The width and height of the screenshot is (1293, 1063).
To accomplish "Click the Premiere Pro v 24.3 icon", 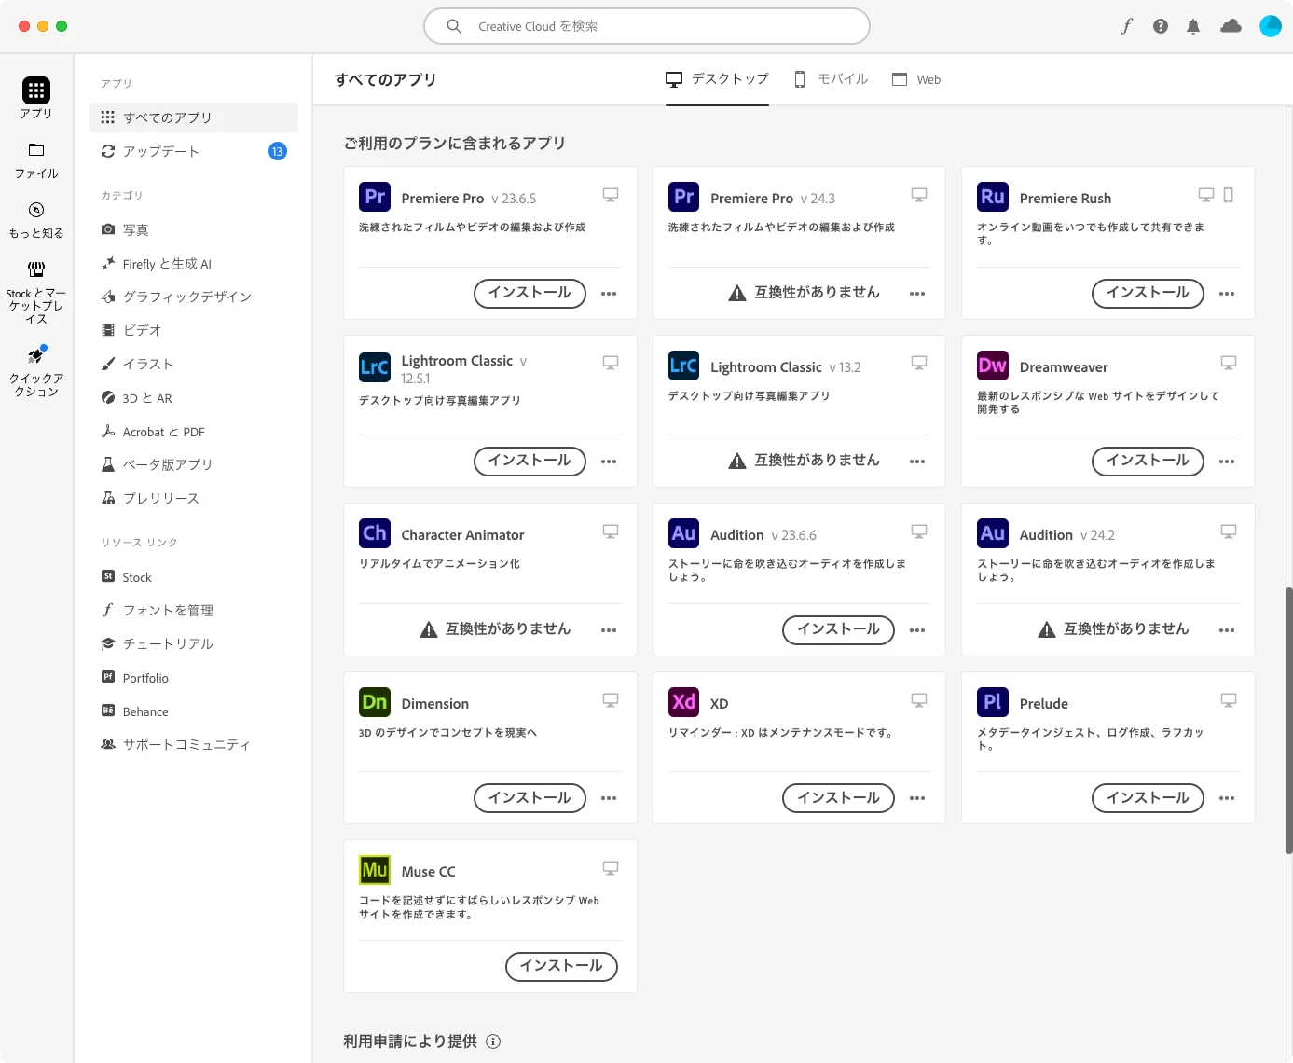I will [x=684, y=197].
